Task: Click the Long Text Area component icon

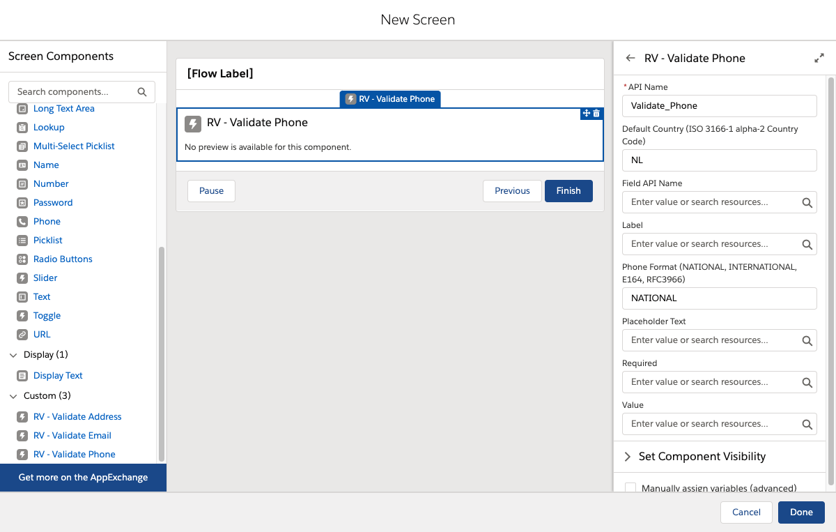Action: point(22,109)
